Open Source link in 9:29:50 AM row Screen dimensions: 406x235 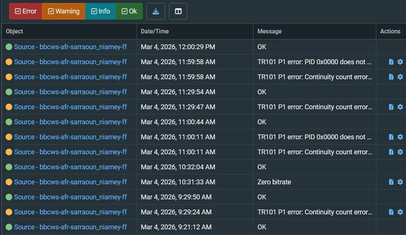coord(71,197)
